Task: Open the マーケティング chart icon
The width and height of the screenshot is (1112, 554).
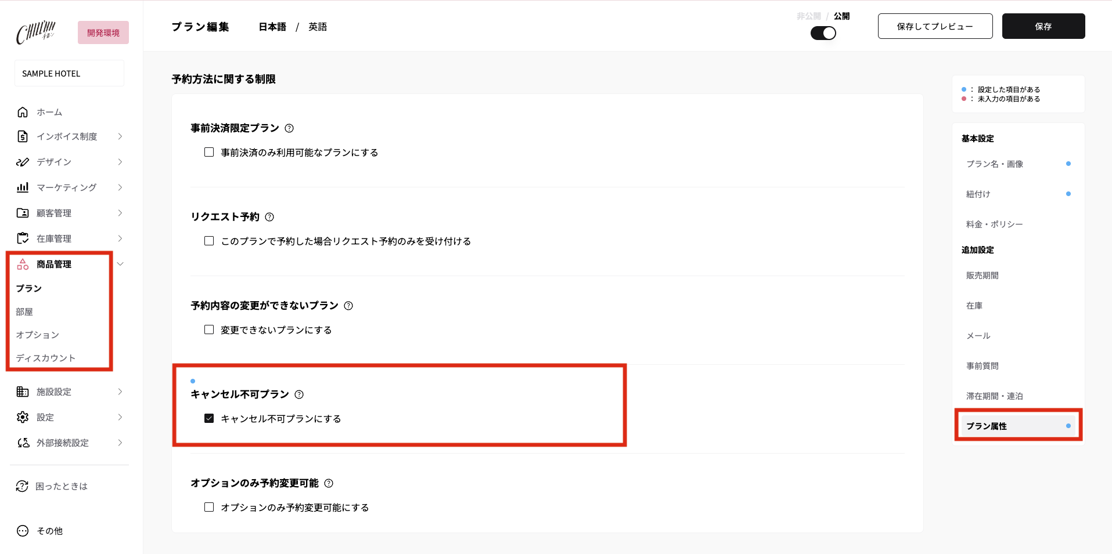Action: [22, 187]
